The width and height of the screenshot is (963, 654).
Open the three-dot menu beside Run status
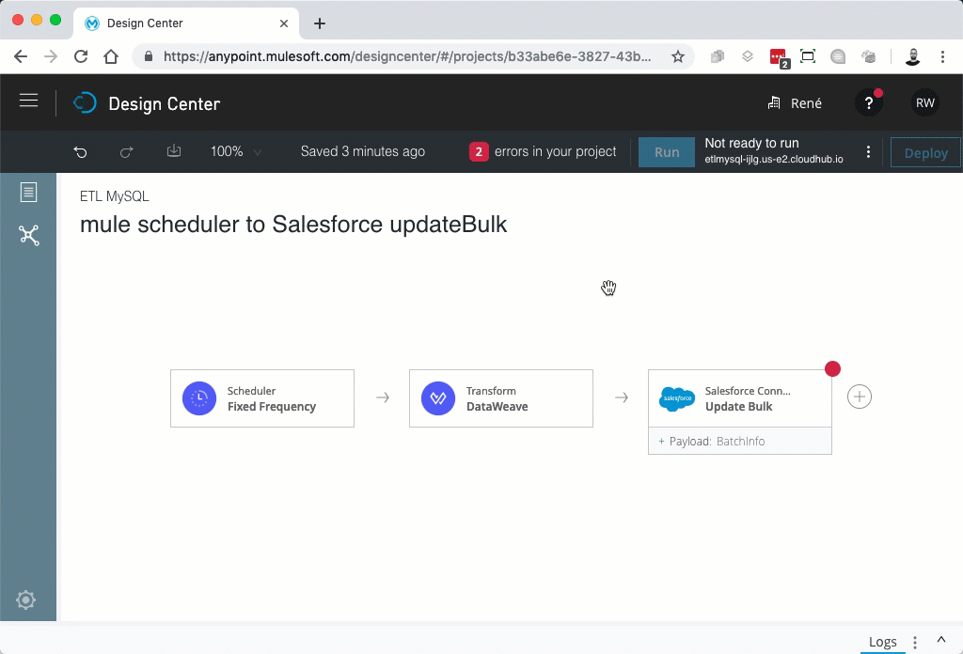(x=868, y=151)
